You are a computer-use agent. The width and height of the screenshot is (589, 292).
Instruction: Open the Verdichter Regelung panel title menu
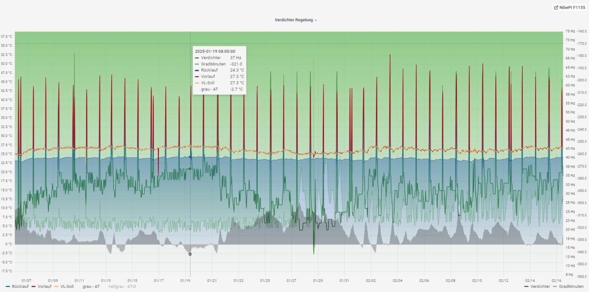pyautogui.click(x=294, y=20)
